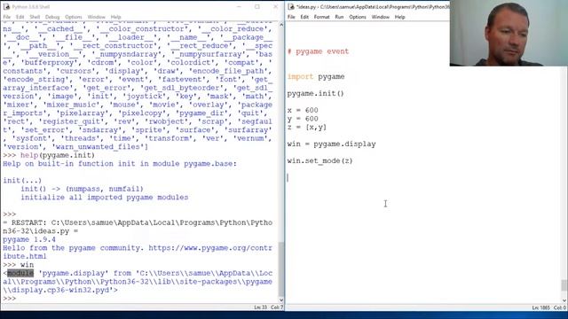Viewport: 568px width, 319px height.
Task: Click the editor scrollbar down arrow
Action: tap(564, 300)
